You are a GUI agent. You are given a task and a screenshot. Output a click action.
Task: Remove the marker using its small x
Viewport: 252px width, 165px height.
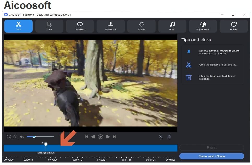(x=43, y=143)
